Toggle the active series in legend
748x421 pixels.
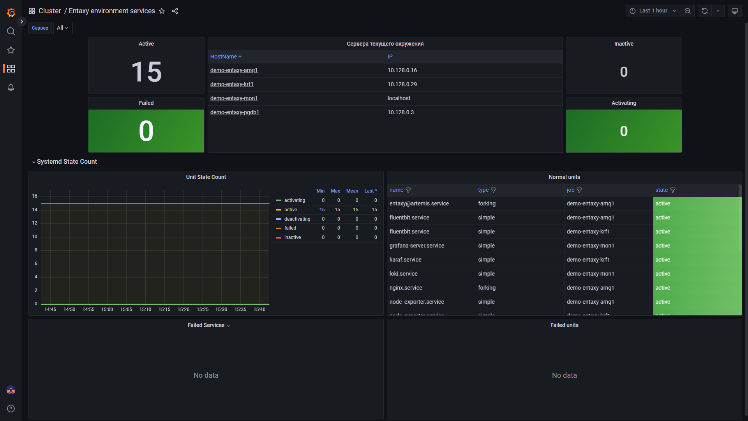click(x=291, y=210)
